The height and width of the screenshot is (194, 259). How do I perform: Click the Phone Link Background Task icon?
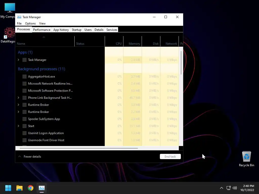[x=25, y=98]
